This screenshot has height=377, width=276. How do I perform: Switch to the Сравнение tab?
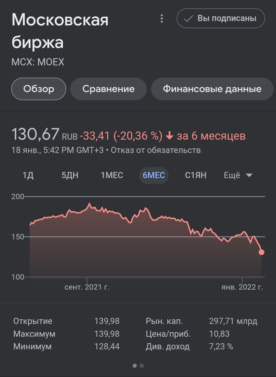coord(108,89)
